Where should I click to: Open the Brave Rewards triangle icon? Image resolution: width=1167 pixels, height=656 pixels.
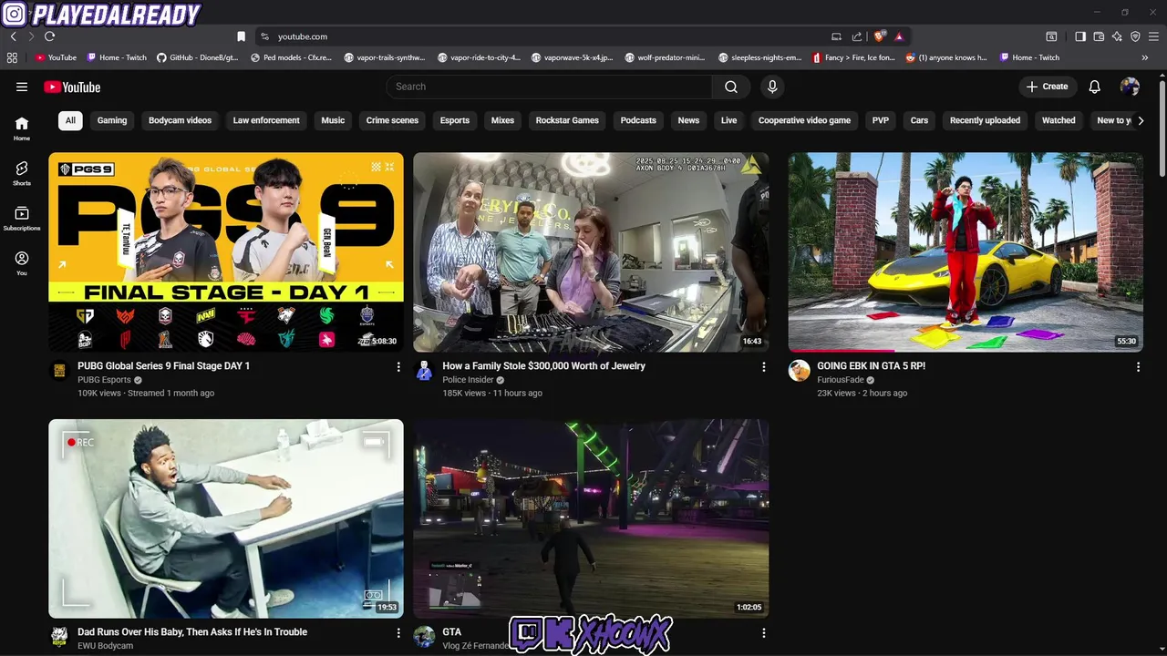point(899,36)
